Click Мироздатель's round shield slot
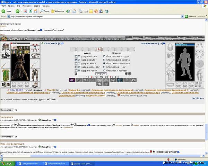Screen dimensions: 208x166 click(x=199, y=64)
